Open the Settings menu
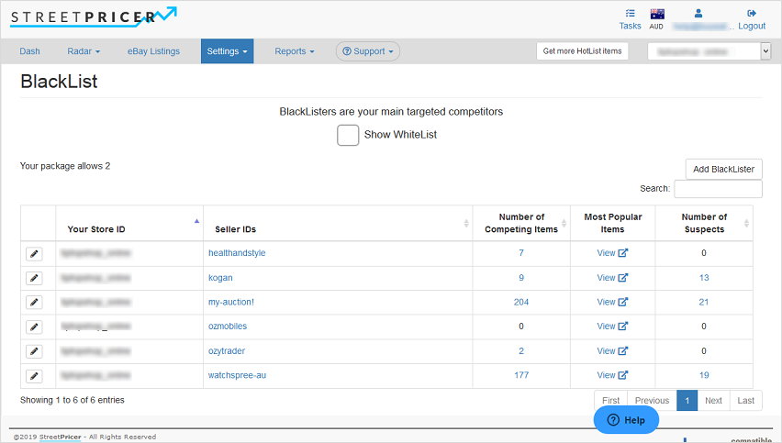The width and height of the screenshot is (782, 443). tap(227, 51)
